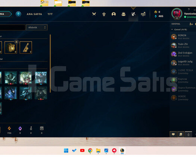Select offline friend I LOVE TESLA
This screenshot has width=196, height=157.
point(183,72)
